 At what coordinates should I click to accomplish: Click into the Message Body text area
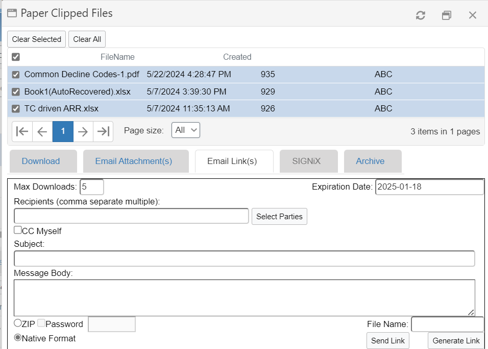[244, 297]
